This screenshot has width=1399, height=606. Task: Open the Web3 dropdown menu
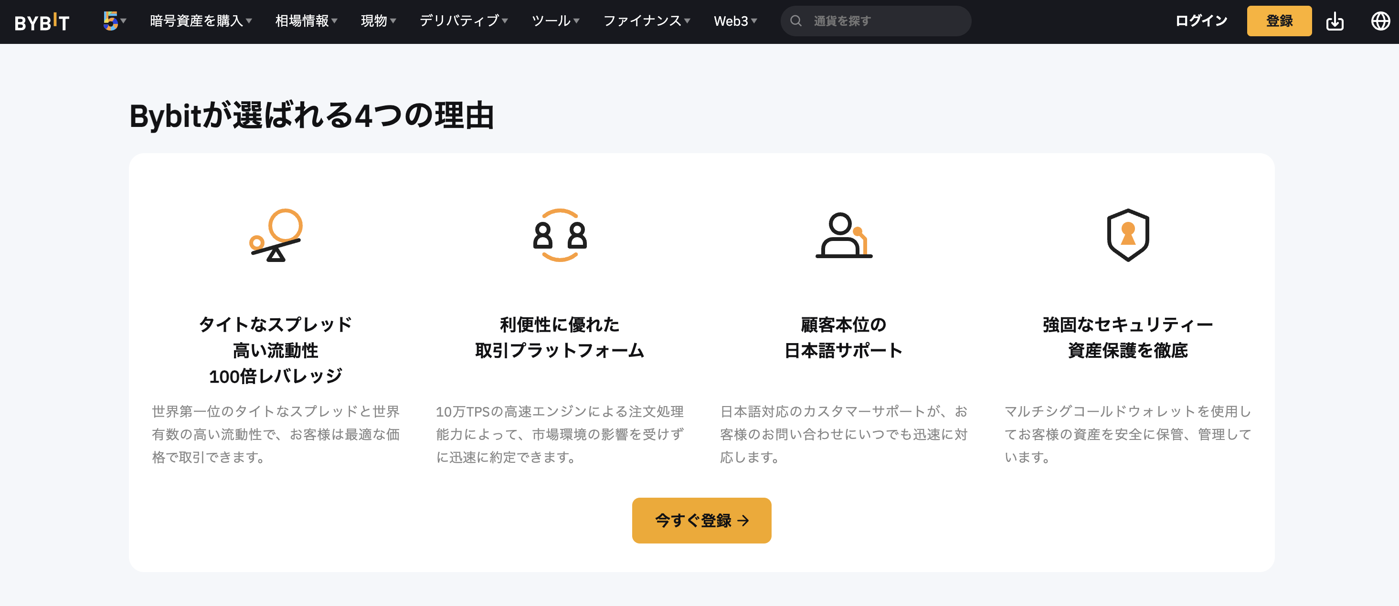[x=735, y=21]
